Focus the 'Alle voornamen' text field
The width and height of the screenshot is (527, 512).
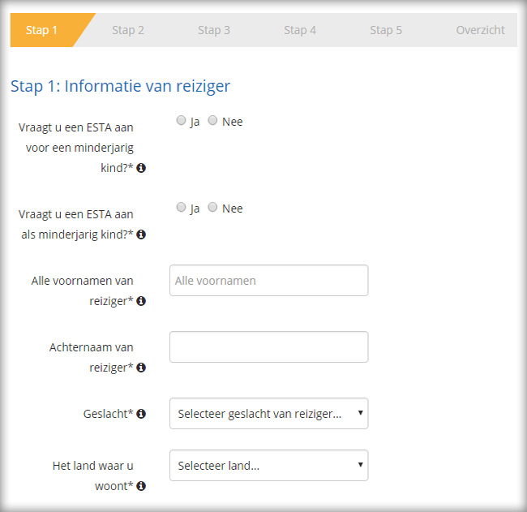pyautogui.click(x=268, y=281)
